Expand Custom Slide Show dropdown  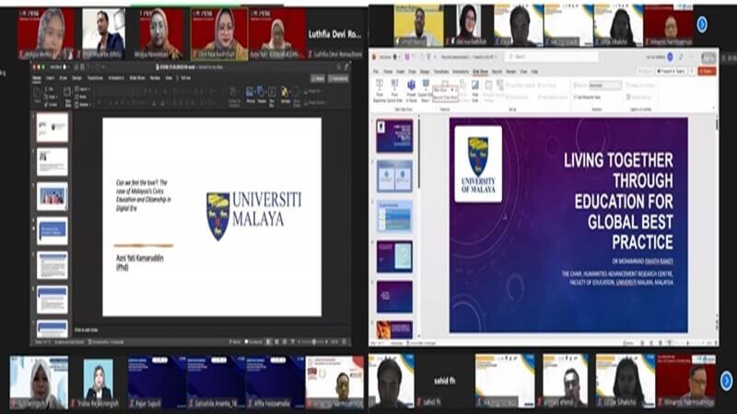(426, 90)
